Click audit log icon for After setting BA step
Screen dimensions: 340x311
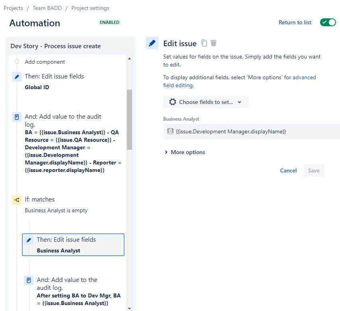(x=29, y=280)
